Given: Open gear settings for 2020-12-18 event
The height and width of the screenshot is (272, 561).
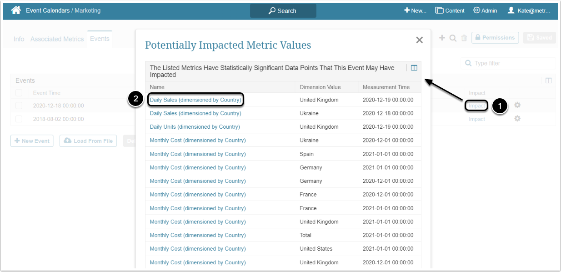Looking at the screenshot, I should pyautogui.click(x=517, y=106).
